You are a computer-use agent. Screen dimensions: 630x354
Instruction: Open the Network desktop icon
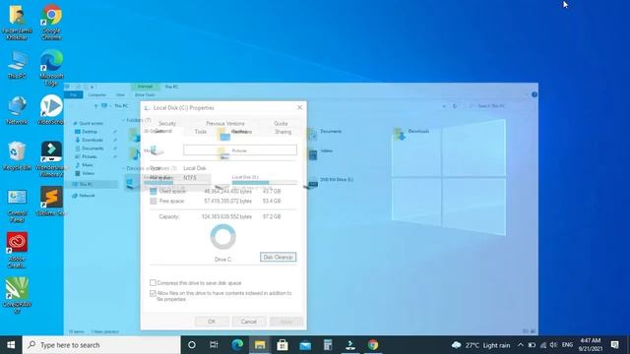17,110
